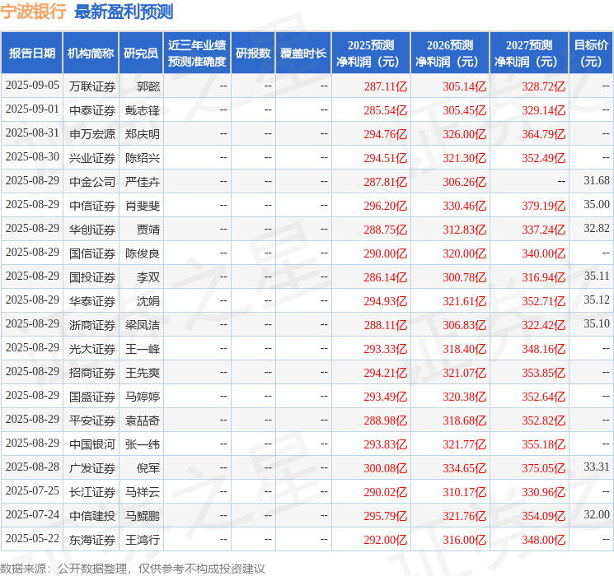Select the 35.10 target price
This screenshot has height=576, width=614.
coord(597,323)
